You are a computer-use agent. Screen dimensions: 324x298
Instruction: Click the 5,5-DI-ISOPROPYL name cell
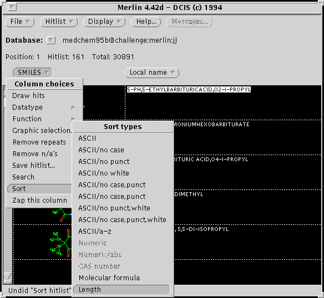(x=202, y=229)
